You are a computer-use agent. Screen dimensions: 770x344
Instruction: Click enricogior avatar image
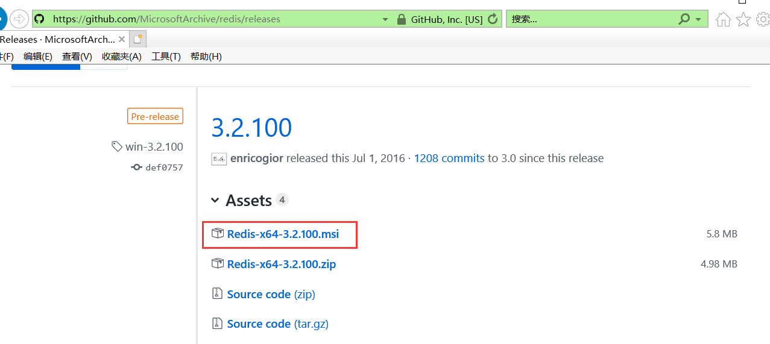pos(219,159)
